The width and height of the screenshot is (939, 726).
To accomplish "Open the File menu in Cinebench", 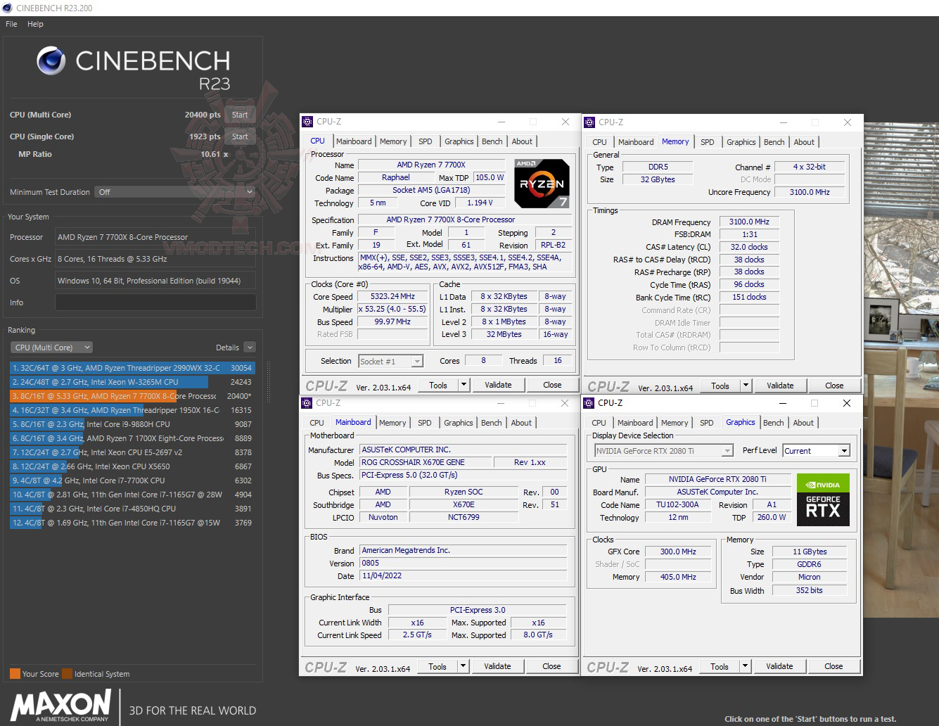I will [x=11, y=23].
